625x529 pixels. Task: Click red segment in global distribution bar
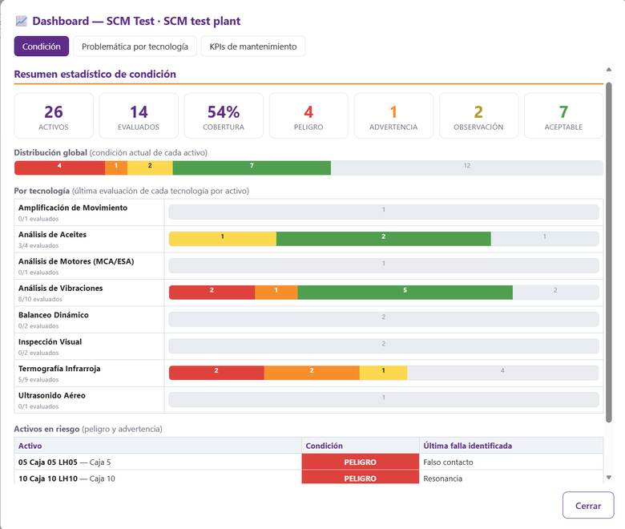click(x=60, y=168)
